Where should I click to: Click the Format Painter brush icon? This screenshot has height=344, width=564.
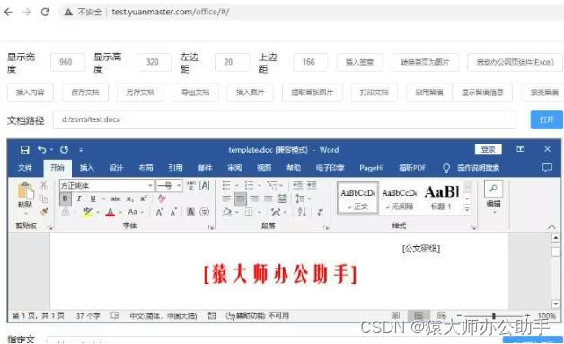pos(44,212)
